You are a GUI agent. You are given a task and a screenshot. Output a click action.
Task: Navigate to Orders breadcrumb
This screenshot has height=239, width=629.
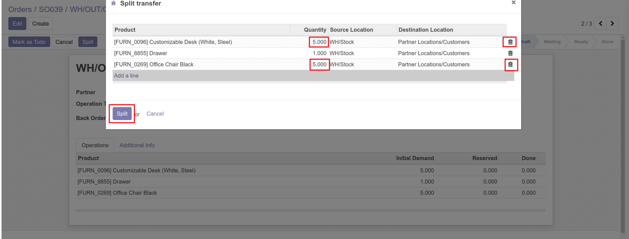coord(20,9)
